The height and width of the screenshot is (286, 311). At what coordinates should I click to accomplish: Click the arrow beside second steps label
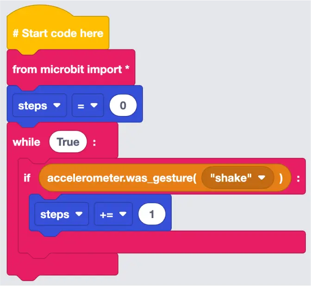[79, 214]
